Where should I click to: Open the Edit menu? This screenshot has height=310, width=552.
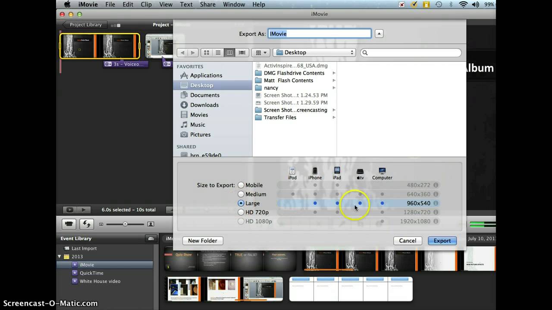coord(128,4)
